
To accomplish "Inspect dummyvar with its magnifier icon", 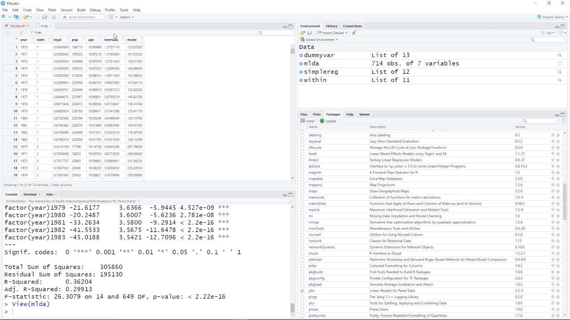I will [x=560, y=55].
